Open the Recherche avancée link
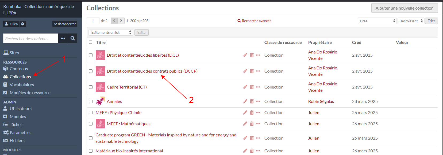Image resolution: width=443 pixels, height=155 pixels. click(255, 21)
